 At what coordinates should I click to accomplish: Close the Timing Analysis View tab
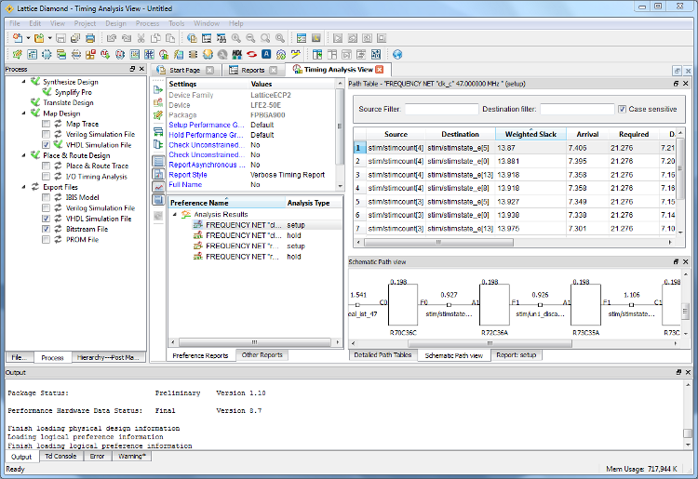pos(380,70)
